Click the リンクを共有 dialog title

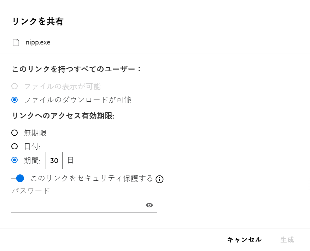pyautogui.click(x=37, y=22)
